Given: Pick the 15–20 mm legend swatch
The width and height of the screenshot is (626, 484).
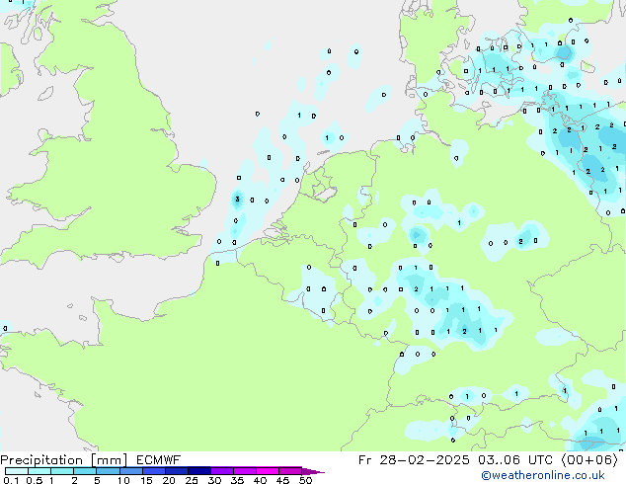Looking at the screenshot, I should click(153, 471).
